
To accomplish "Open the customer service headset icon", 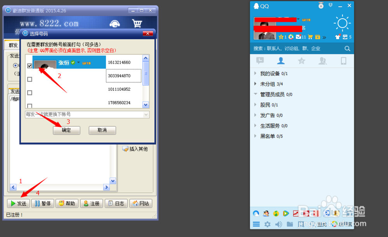I will [x=115, y=24].
